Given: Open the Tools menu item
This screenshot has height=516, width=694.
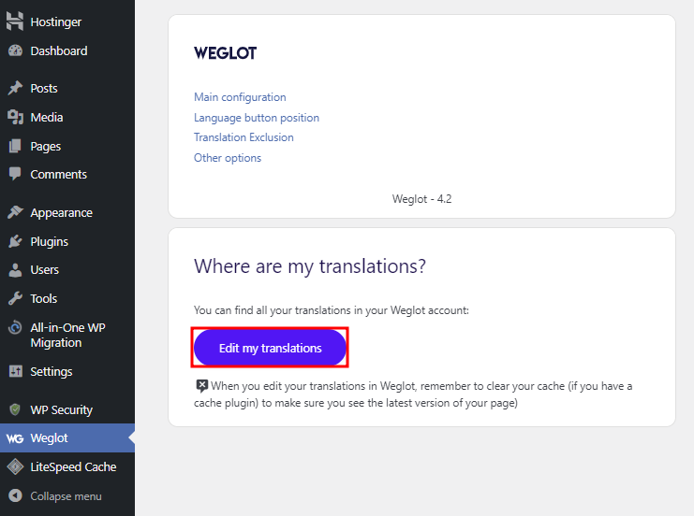Looking at the screenshot, I should (x=43, y=299).
